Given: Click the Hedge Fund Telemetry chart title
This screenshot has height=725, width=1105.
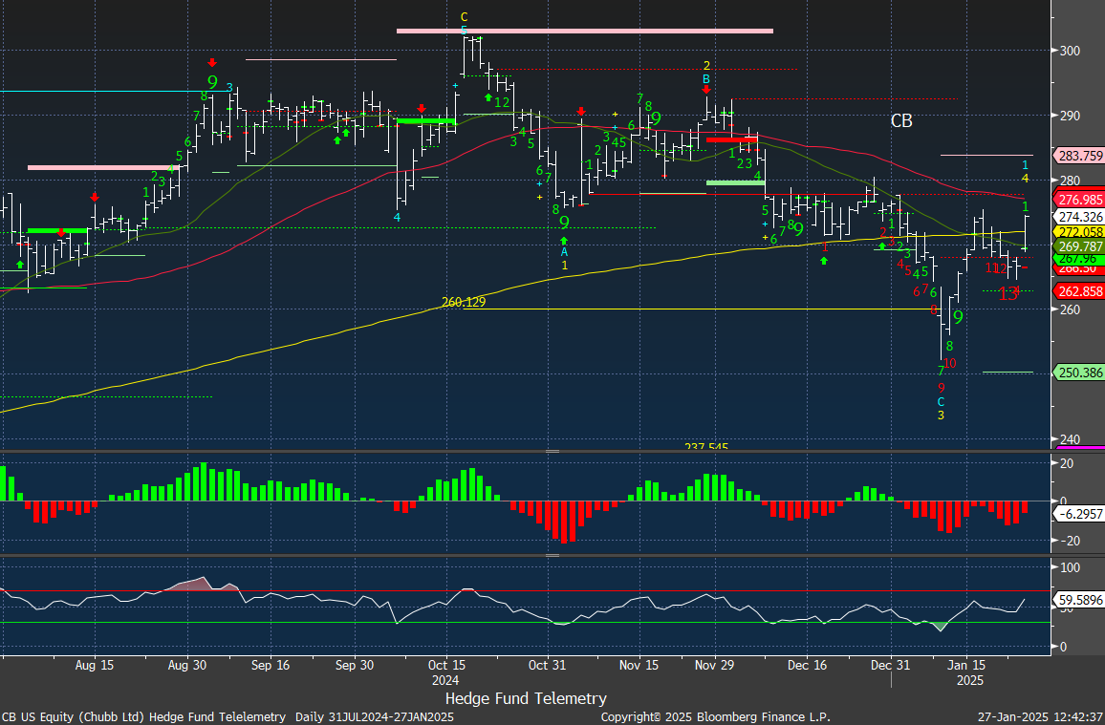Looking at the screenshot, I should [x=526, y=698].
